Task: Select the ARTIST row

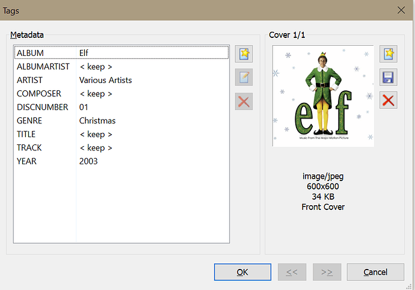Action: (121, 80)
